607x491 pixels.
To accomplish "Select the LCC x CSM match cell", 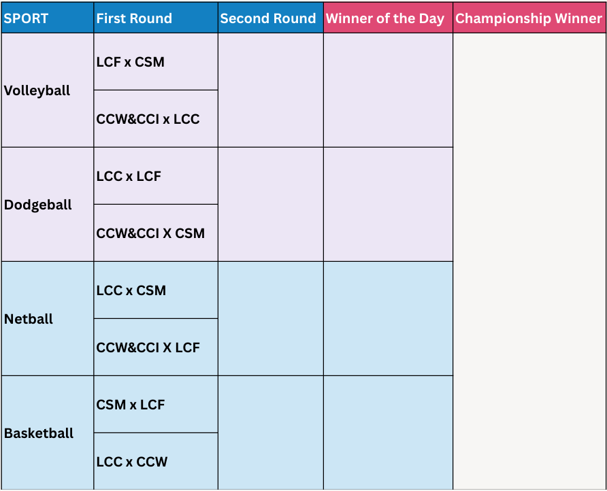I will pyautogui.click(x=156, y=290).
